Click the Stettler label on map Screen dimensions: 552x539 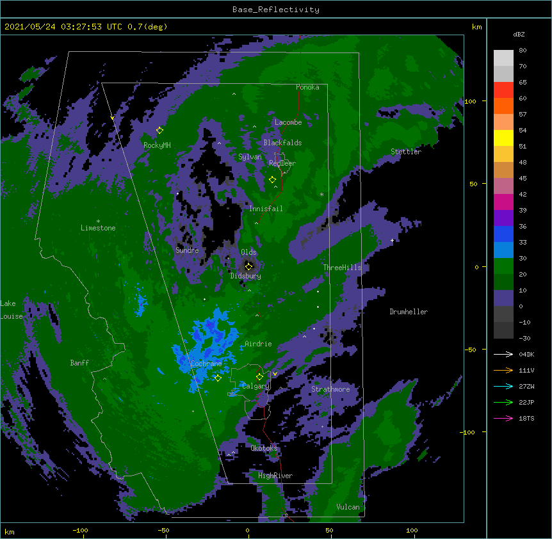click(406, 152)
